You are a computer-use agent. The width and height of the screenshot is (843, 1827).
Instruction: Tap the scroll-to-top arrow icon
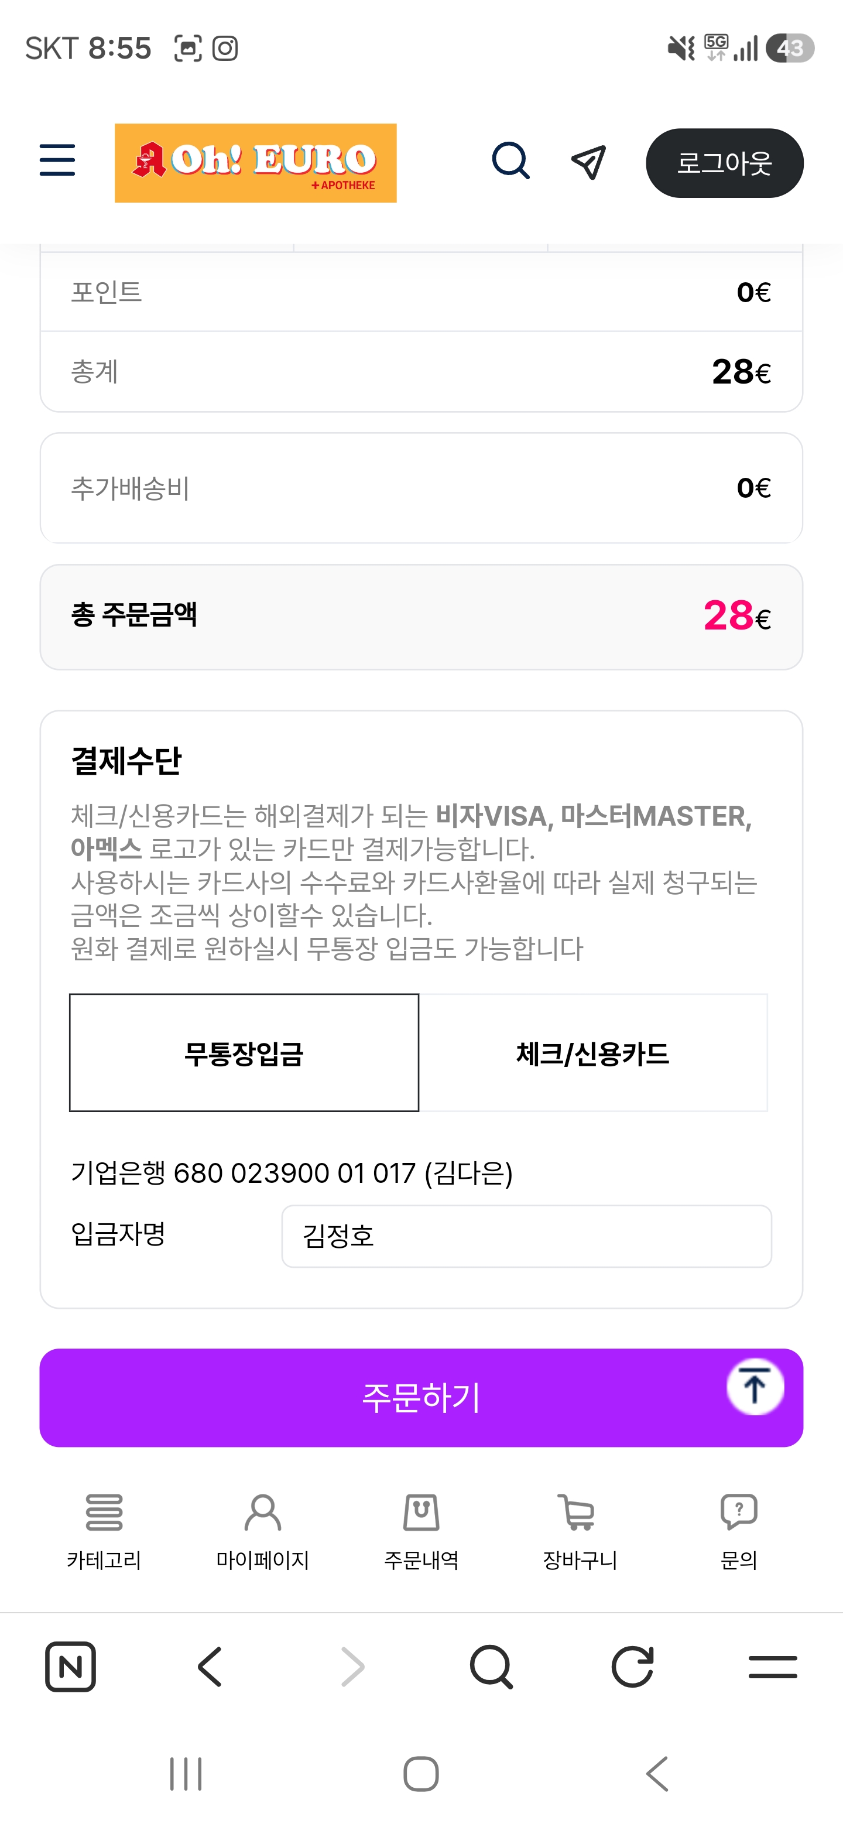pyautogui.click(x=755, y=1387)
